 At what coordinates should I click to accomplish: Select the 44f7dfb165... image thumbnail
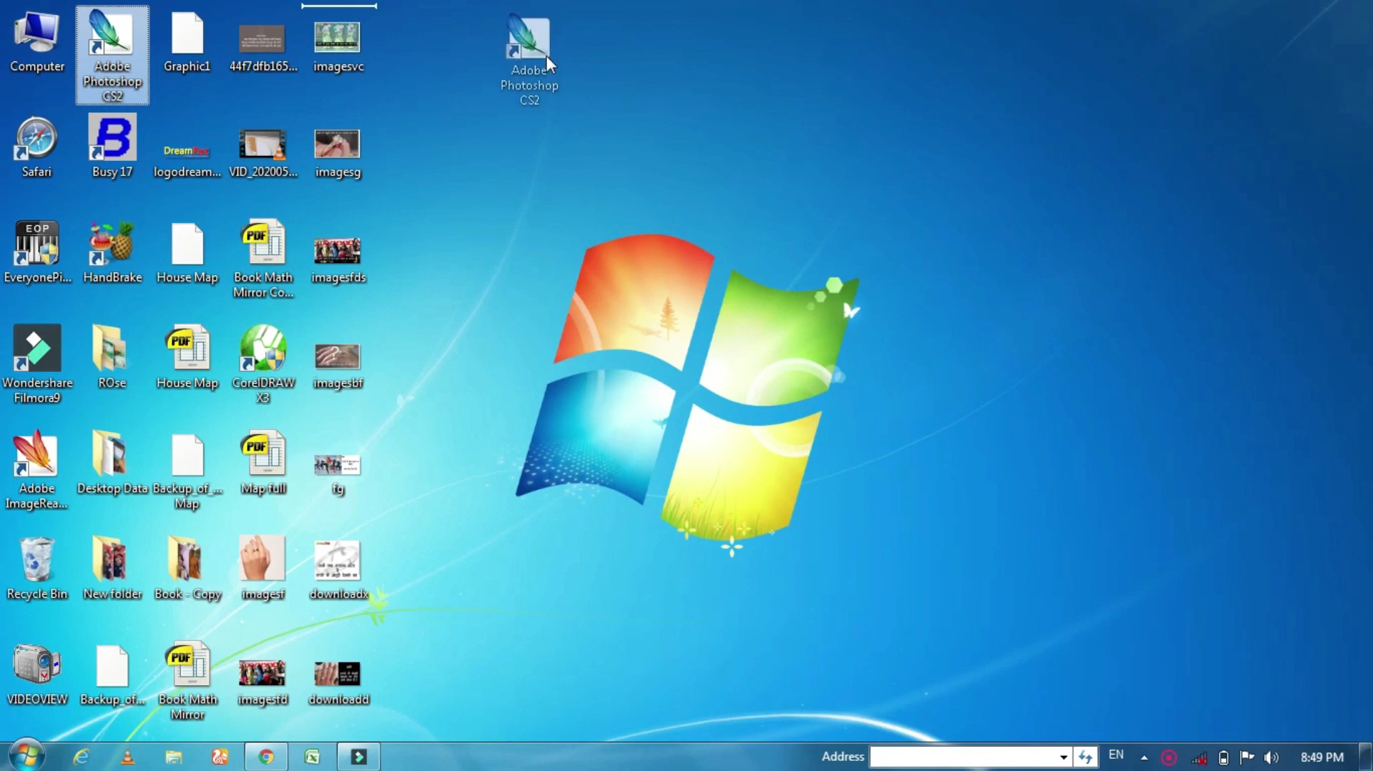263,47
